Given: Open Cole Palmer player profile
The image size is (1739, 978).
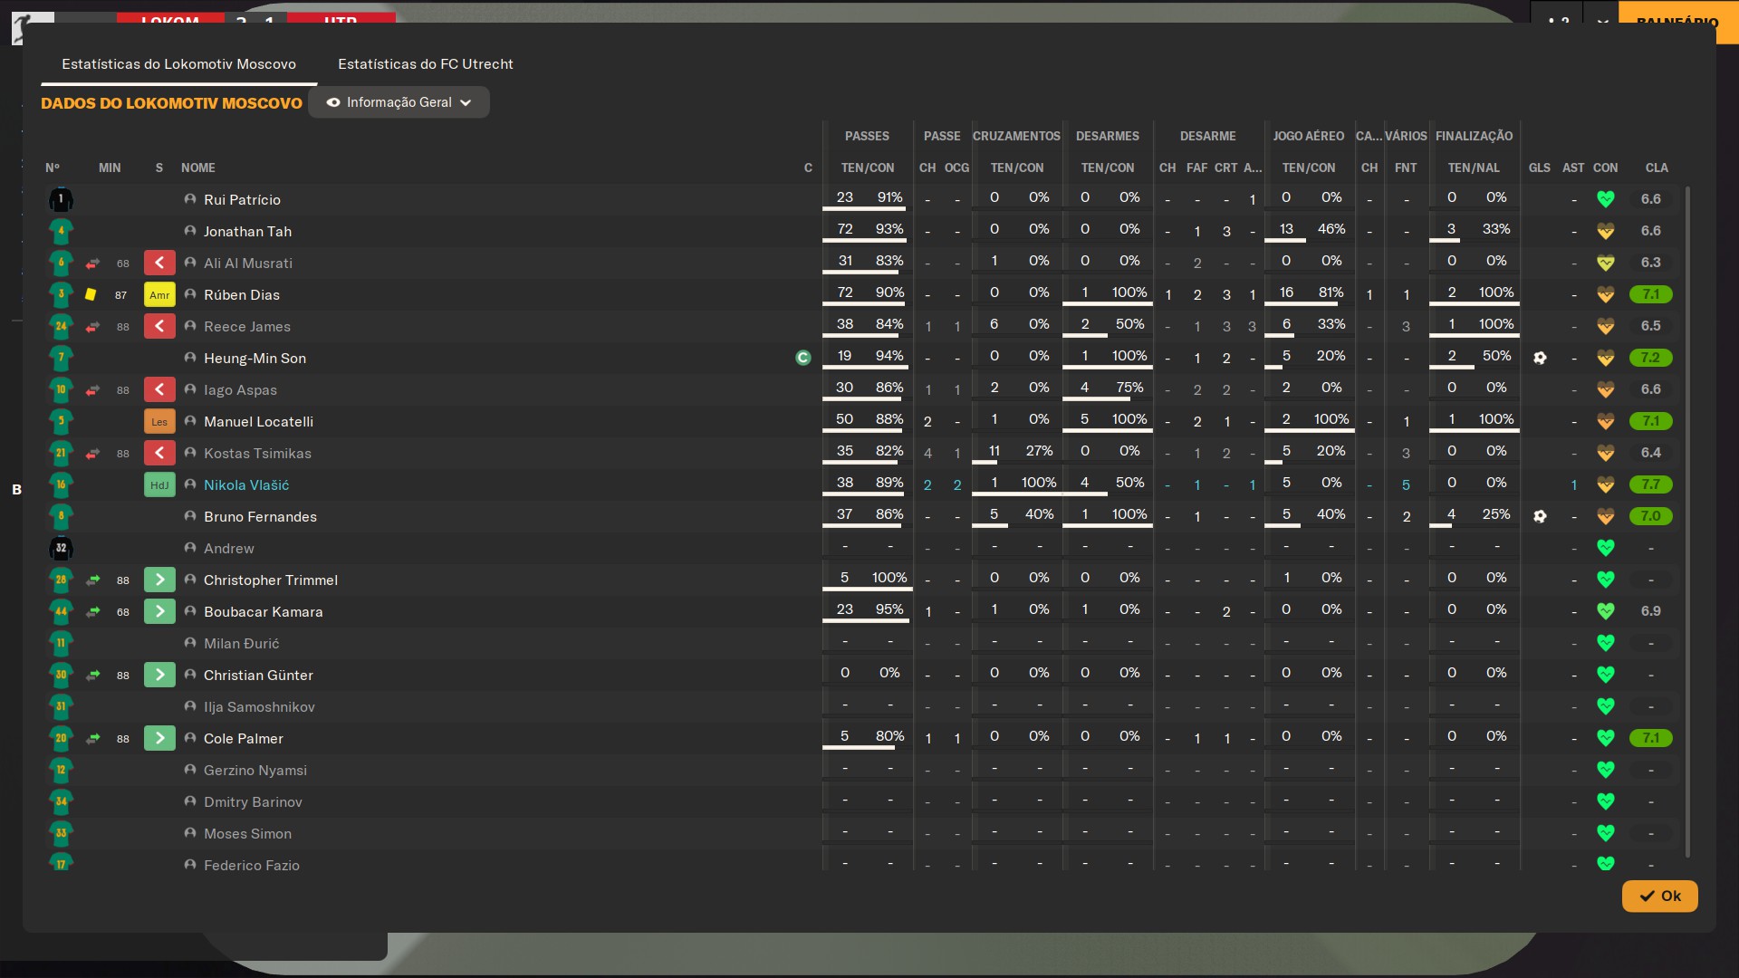Looking at the screenshot, I should [244, 739].
